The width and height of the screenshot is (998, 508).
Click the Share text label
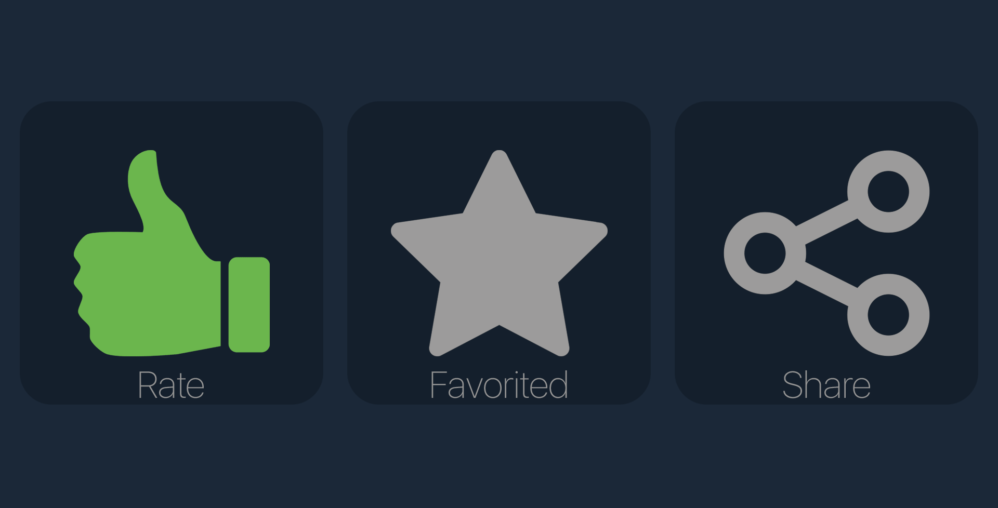pyautogui.click(x=826, y=385)
